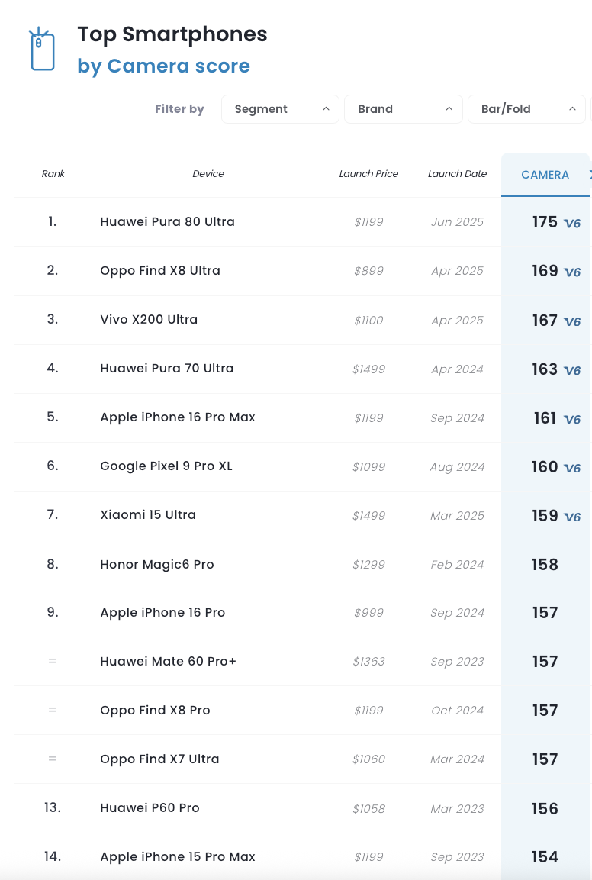This screenshot has width=592, height=880.
Task: Open the Huawei Pura 80 Ultra device page
Action: (167, 221)
